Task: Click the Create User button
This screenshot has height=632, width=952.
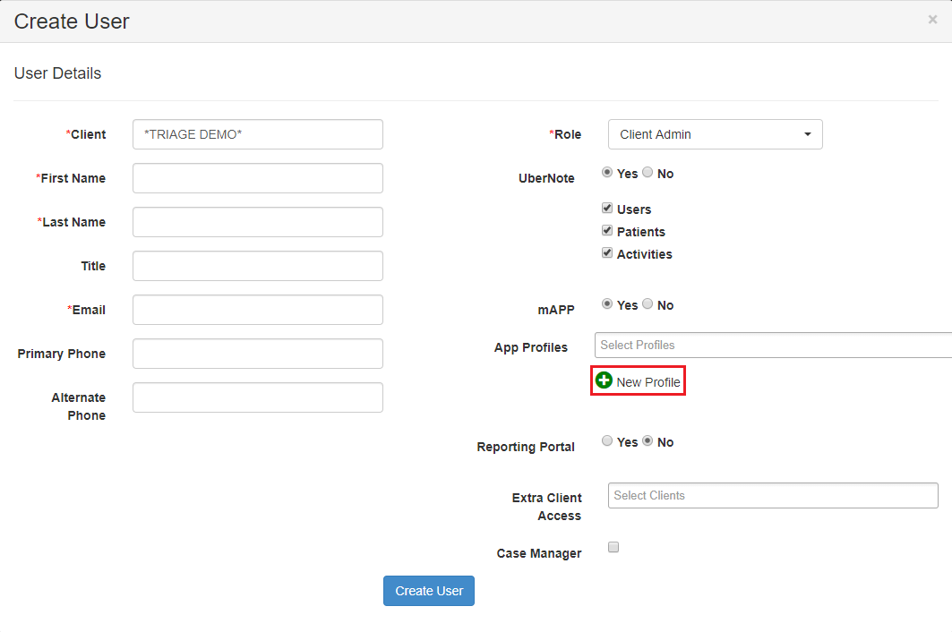Action: pyautogui.click(x=429, y=591)
